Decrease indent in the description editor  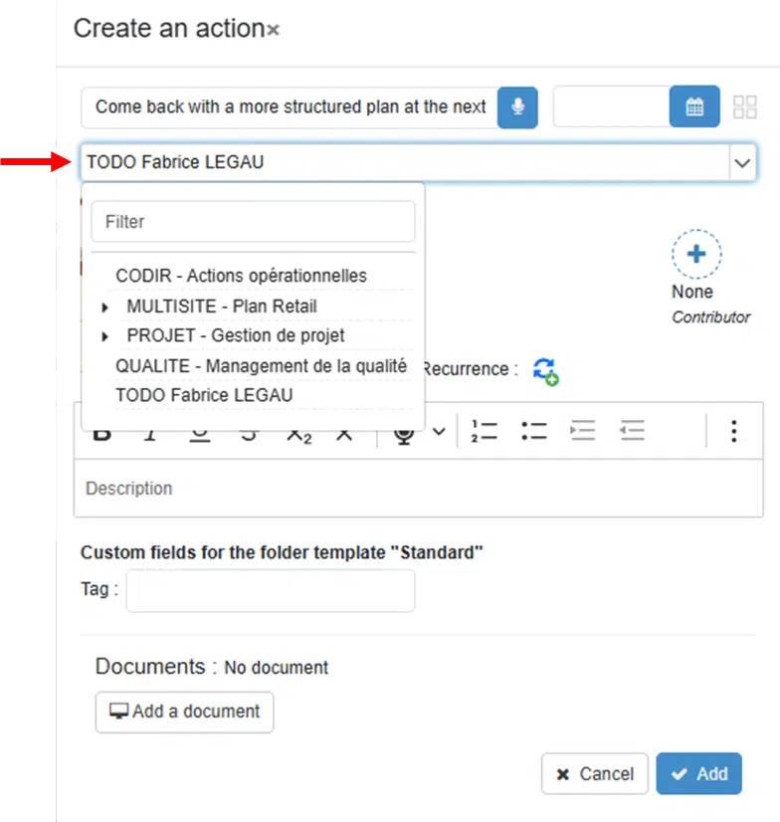(x=632, y=431)
